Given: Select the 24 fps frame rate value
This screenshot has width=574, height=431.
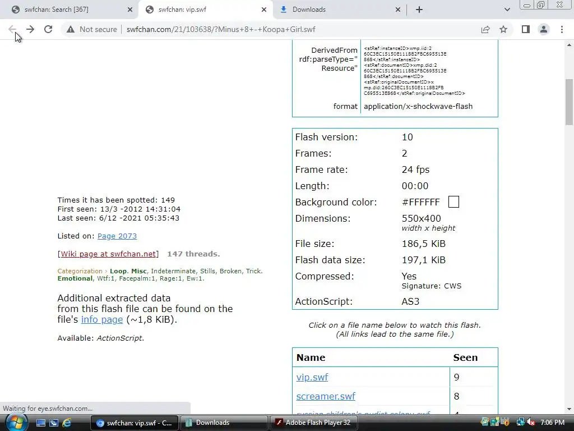Looking at the screenshot, I should (x=415, y=169).
